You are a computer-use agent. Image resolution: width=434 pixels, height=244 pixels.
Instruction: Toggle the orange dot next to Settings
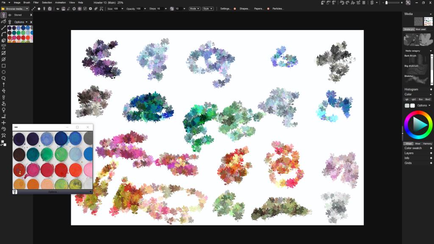point(235,8)
